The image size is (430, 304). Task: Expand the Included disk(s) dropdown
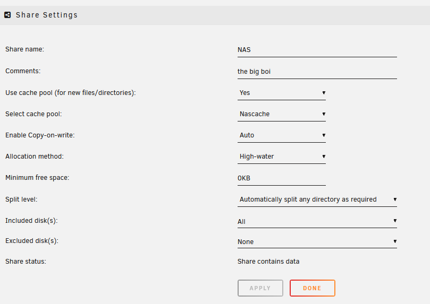click(317, 221)
